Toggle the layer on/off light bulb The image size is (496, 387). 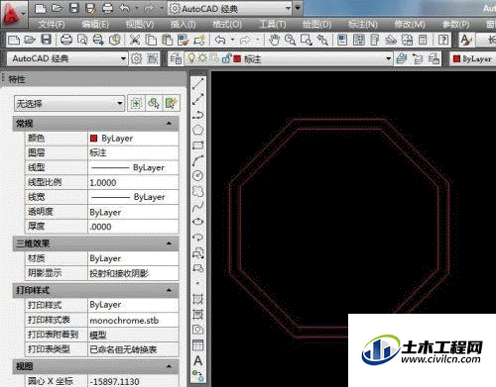point(191,58)
